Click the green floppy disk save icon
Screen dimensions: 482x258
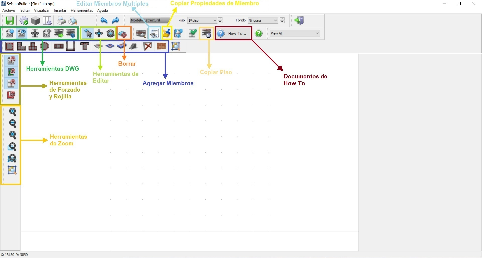tap(10, 21)
